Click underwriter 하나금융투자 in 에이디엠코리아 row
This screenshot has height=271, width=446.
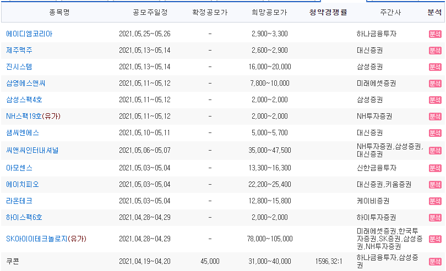point(376,34)
